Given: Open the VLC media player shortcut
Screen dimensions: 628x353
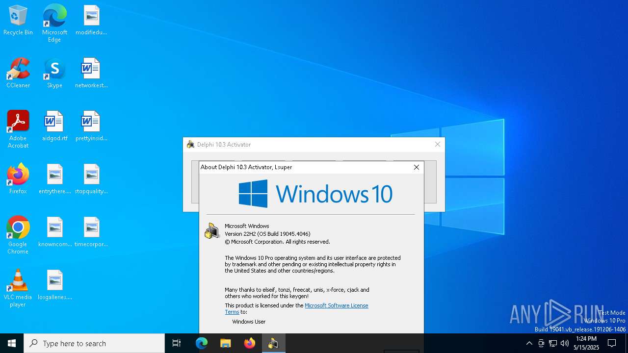Looking at the screenshot, I should pyautogui.click(x=18, y=288).
